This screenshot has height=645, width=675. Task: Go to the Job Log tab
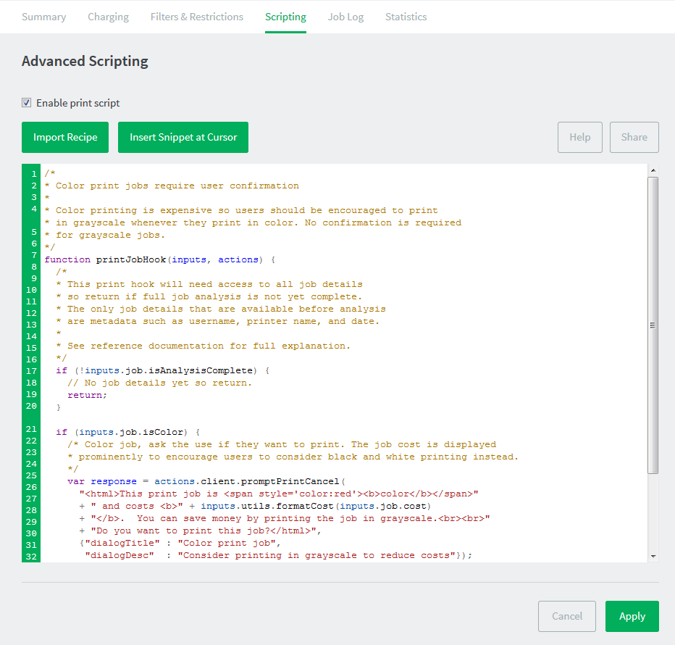tap(345, 17)
